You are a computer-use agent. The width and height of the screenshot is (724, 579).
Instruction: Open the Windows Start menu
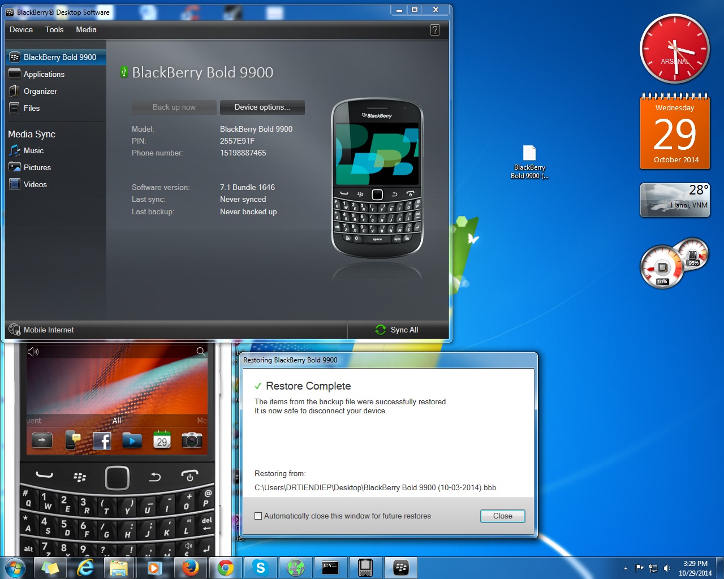(15, 567)
